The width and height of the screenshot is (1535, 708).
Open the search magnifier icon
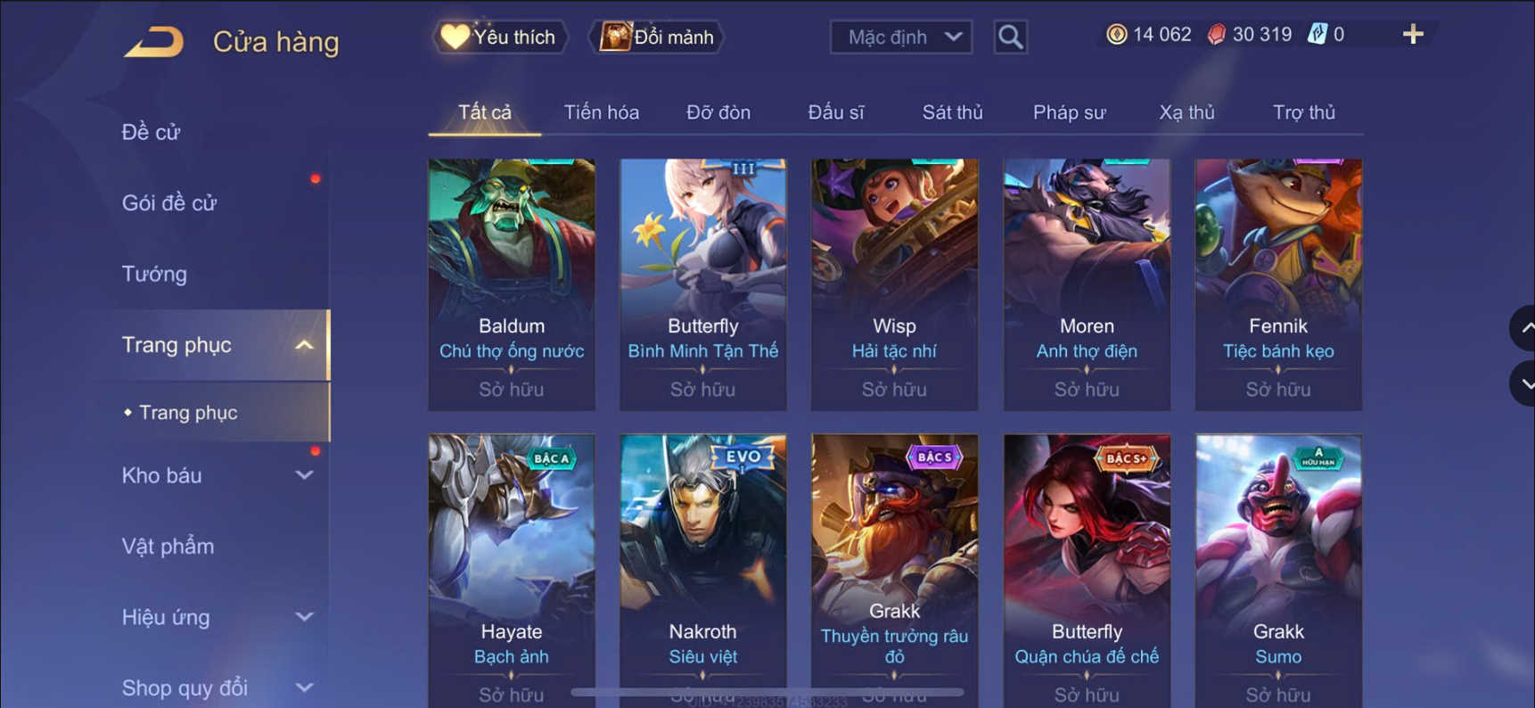point(1010,37)
